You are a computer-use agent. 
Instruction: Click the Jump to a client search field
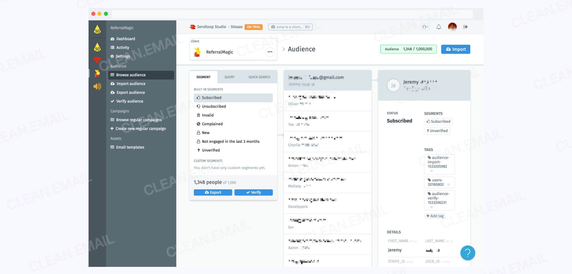point(290,27)
